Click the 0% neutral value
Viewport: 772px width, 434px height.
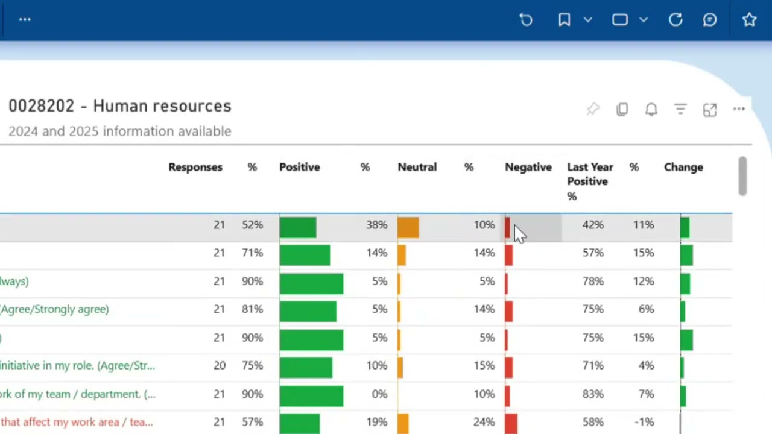(x=379, y=394)
